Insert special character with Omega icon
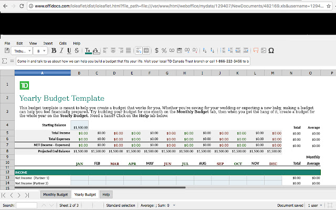This screenshot has width=336, height=210. (271, 51)
